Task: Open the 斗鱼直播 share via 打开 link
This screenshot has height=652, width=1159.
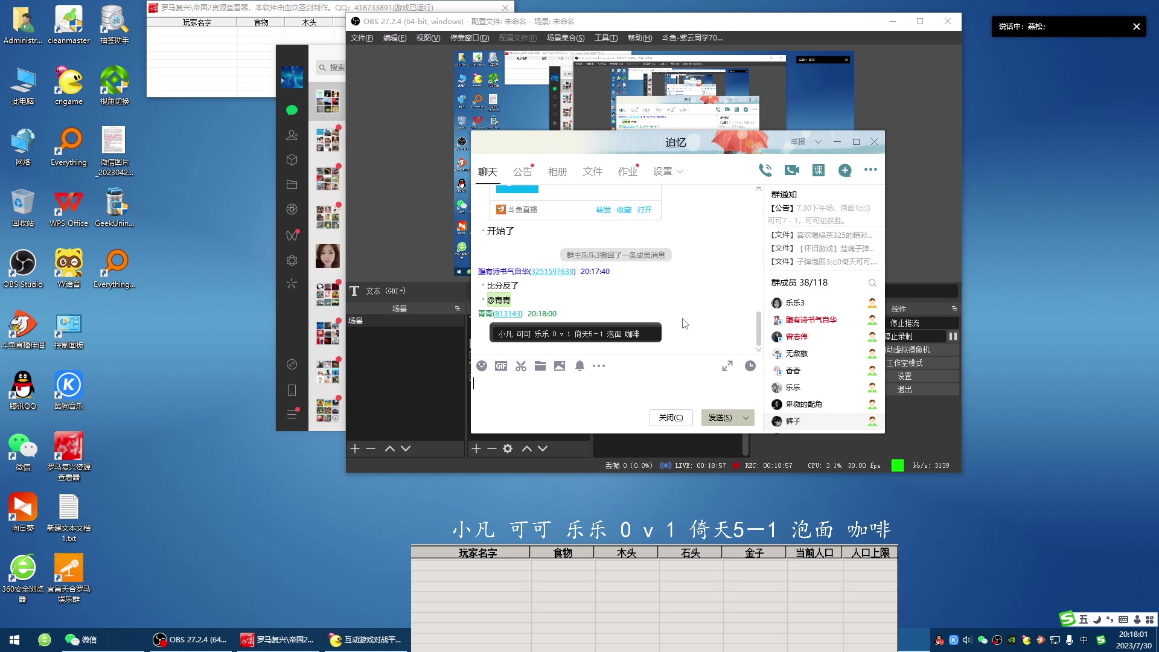Action: pyautogui.click(x=645, y=209)
